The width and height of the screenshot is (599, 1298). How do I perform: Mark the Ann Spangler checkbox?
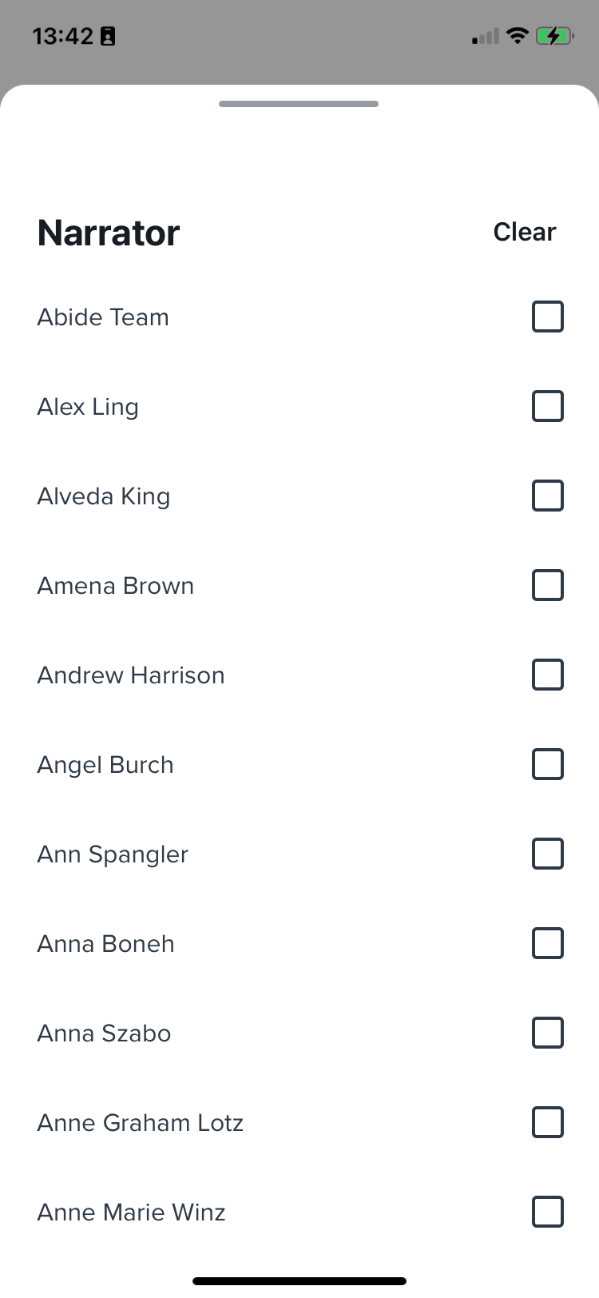pyautogui.click(x=548, y=854)
